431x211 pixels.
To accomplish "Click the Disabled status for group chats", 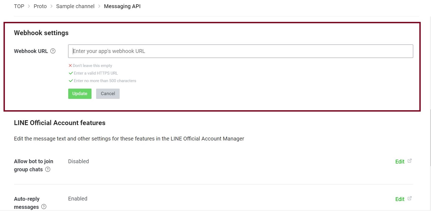I will (79, 161).
